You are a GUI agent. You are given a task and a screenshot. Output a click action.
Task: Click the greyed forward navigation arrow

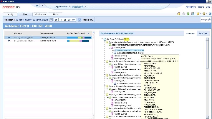(x=40, y=6)
